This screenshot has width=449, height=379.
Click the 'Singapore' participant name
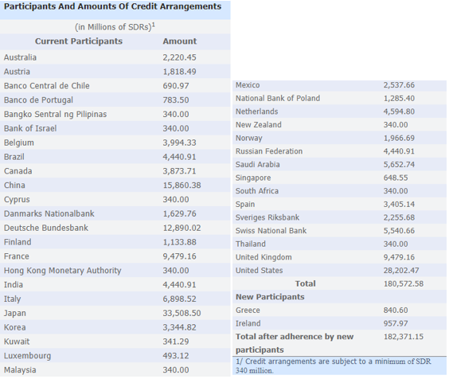tap(253, 178)
